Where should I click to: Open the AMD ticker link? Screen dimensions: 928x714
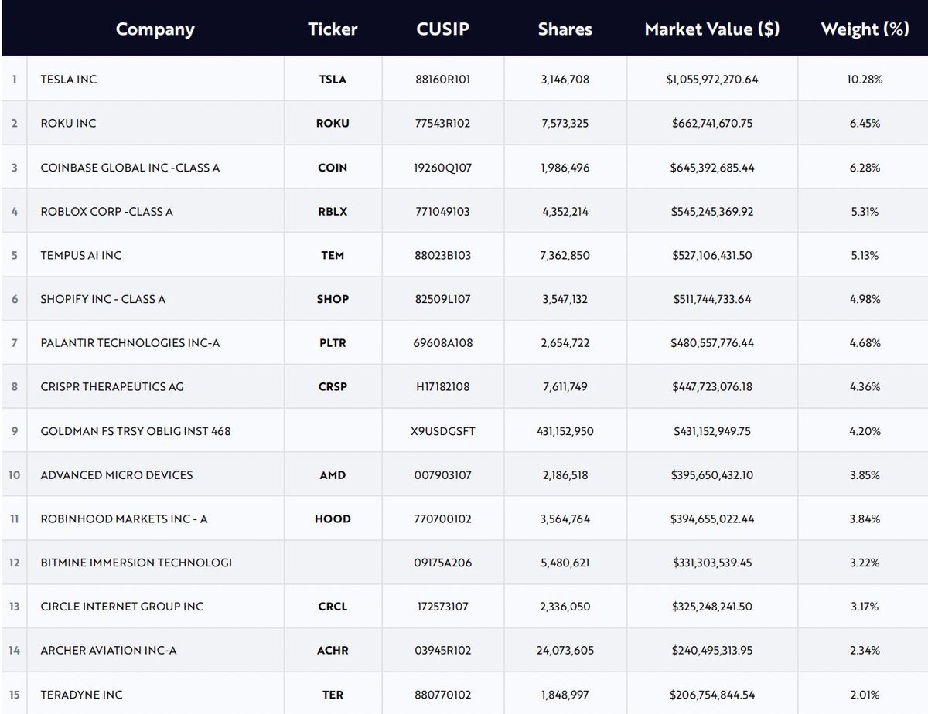[x=333, y=474]
